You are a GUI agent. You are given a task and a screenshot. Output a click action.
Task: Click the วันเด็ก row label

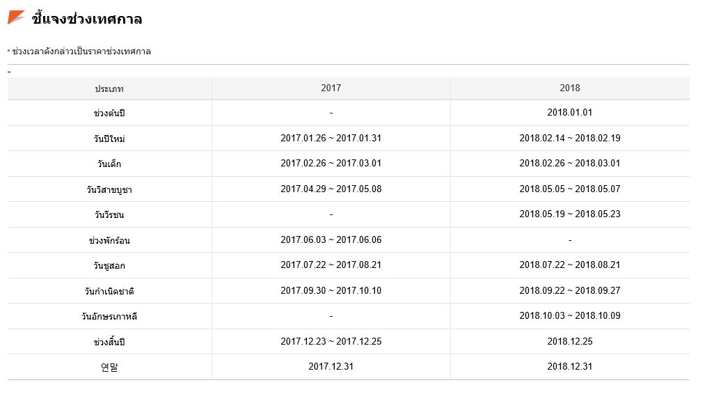pyautogui.click(x=109, y=164)
